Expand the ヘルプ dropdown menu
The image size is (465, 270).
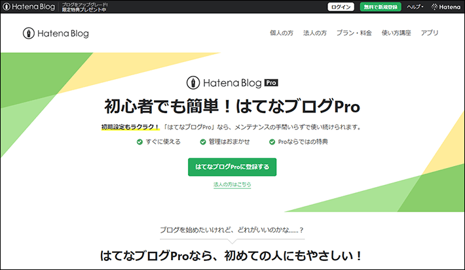point(415,7)
